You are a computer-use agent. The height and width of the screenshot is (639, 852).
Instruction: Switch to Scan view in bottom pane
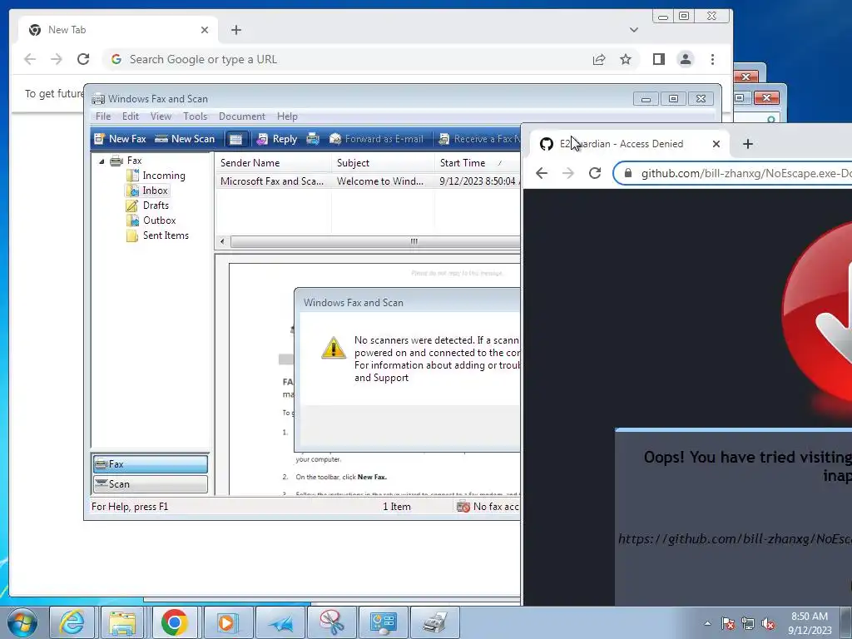tap(151, 483)
